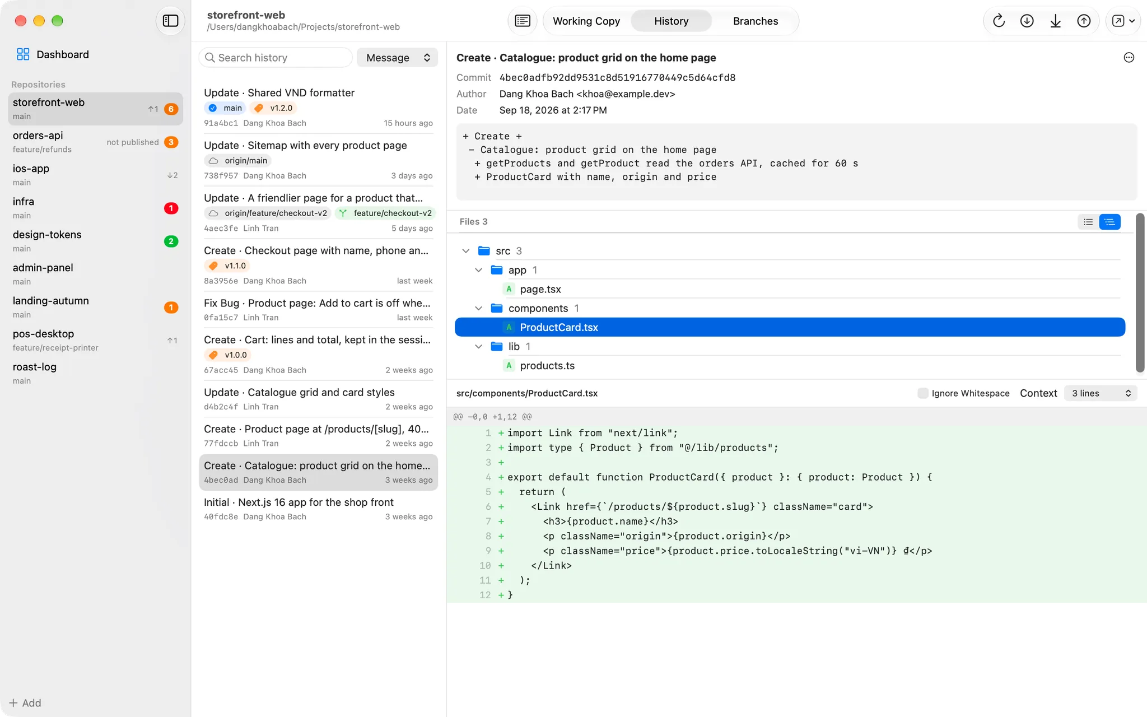Open the orders-api repository
Image resolution: width=1147 pixels, height=717 pixels.
tap(95, 142)
